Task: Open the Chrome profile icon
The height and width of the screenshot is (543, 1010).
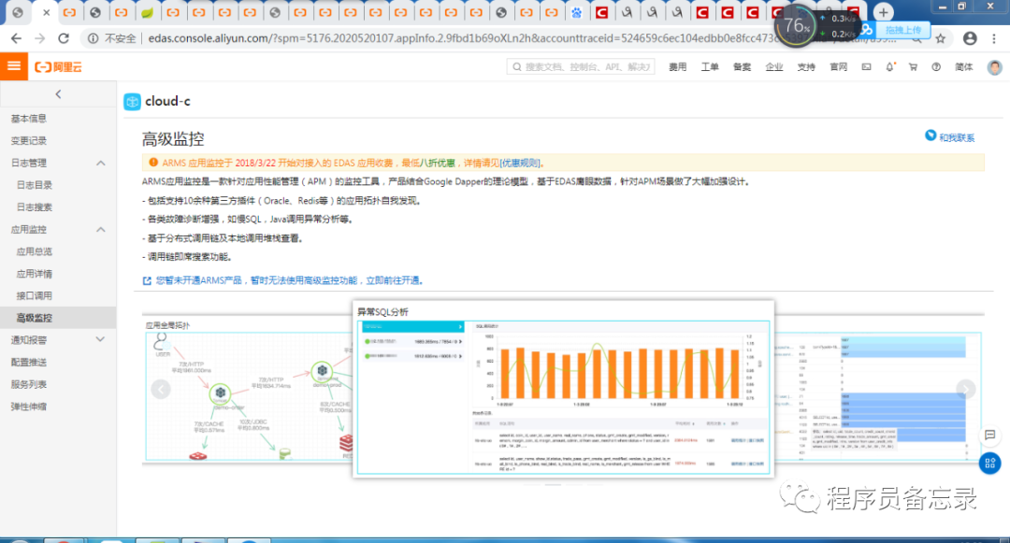Action: pyautogui.click(x=970, y=38)
